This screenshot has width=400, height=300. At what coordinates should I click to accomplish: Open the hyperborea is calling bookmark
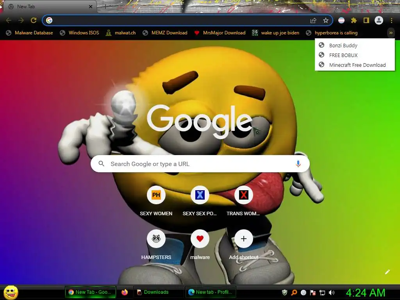(332, 33)
